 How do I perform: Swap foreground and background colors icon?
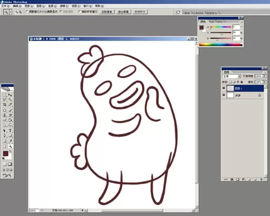click(x=10, y=152)
